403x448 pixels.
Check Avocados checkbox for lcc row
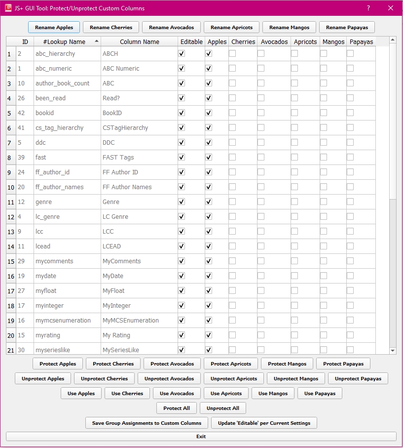click(261, 232)
